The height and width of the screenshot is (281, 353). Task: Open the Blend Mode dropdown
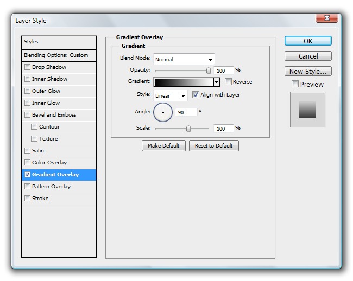pyautogui.click(x=184, y=59)
